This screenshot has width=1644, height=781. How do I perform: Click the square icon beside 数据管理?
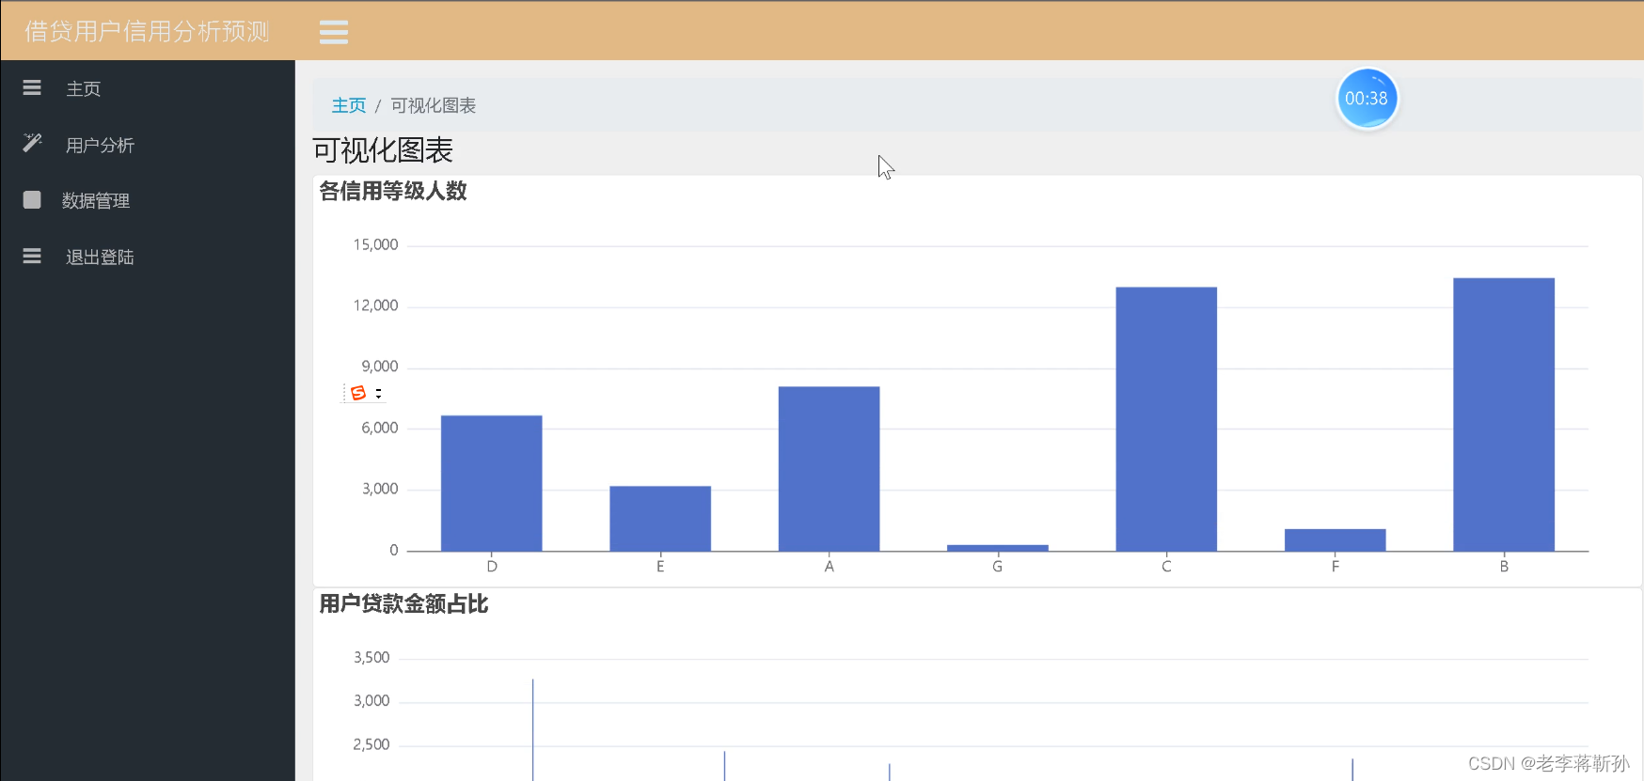pos(32,199)
